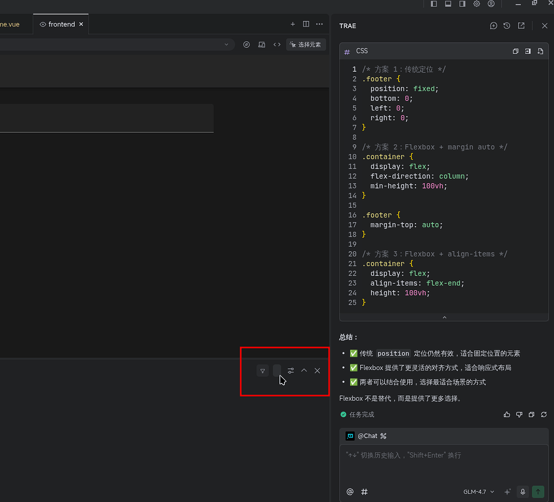Close the frontend tab

pos(81,24)
